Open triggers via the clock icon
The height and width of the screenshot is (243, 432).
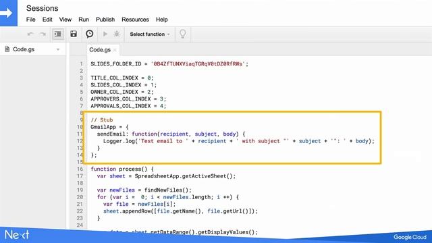coord(89,34)
